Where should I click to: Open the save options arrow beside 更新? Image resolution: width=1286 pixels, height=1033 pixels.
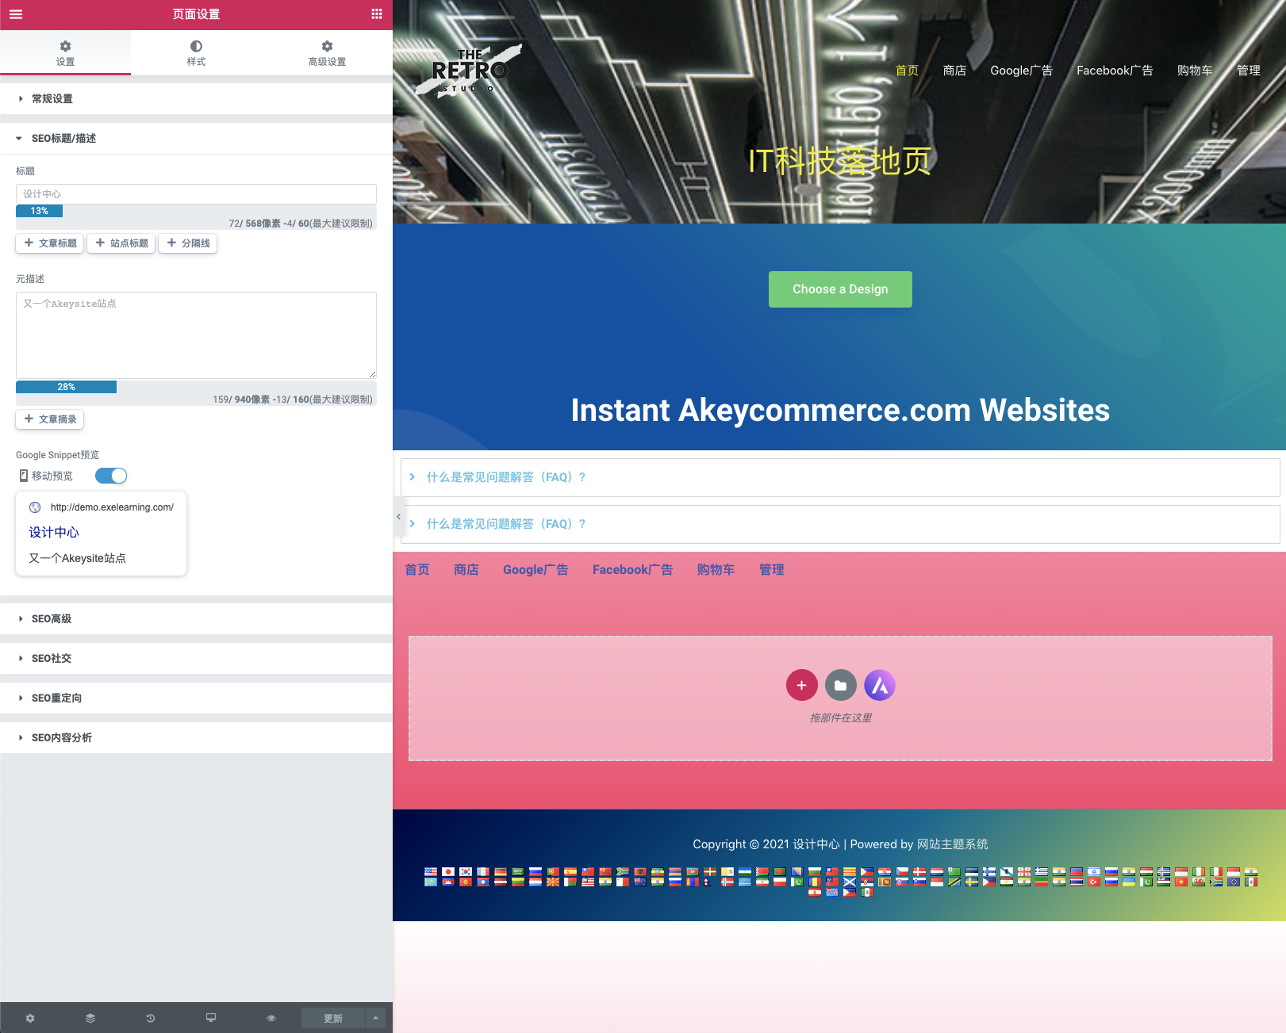375,1018
